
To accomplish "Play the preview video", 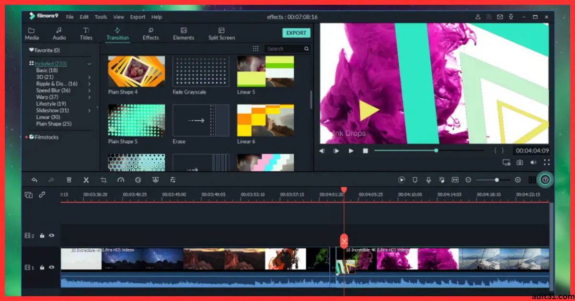I will [x=351, y=150].
